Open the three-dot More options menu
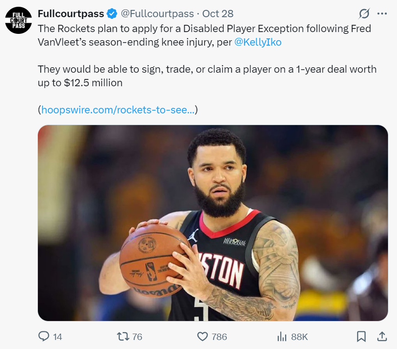Viewport: 397px width, 349px height. click(382, 14)
